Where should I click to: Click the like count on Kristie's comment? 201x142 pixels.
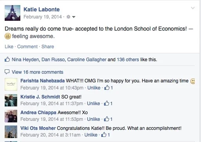pos(108,104)
